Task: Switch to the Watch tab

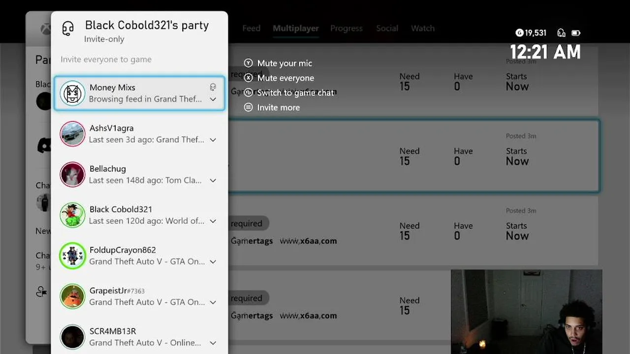Action: coord(423,29)
